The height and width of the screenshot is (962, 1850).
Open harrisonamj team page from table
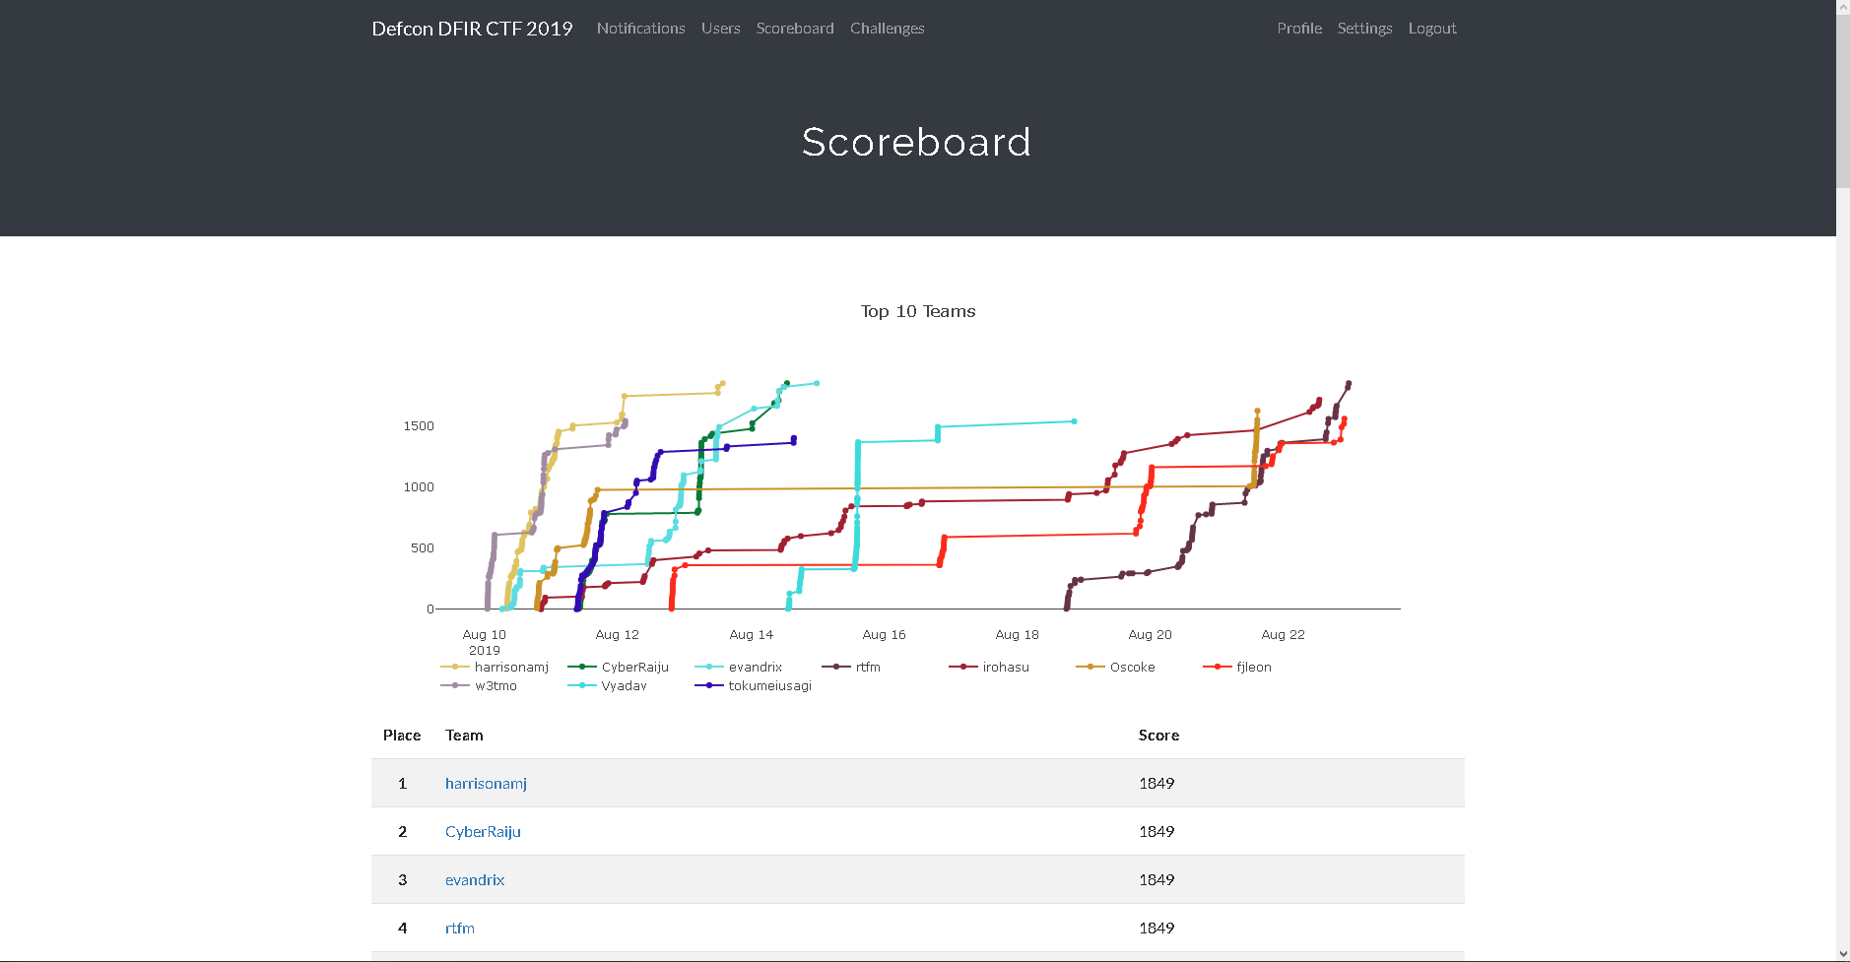tap(486, 784)
